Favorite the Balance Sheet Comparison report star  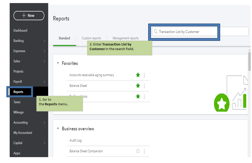[x=138, y=151]
